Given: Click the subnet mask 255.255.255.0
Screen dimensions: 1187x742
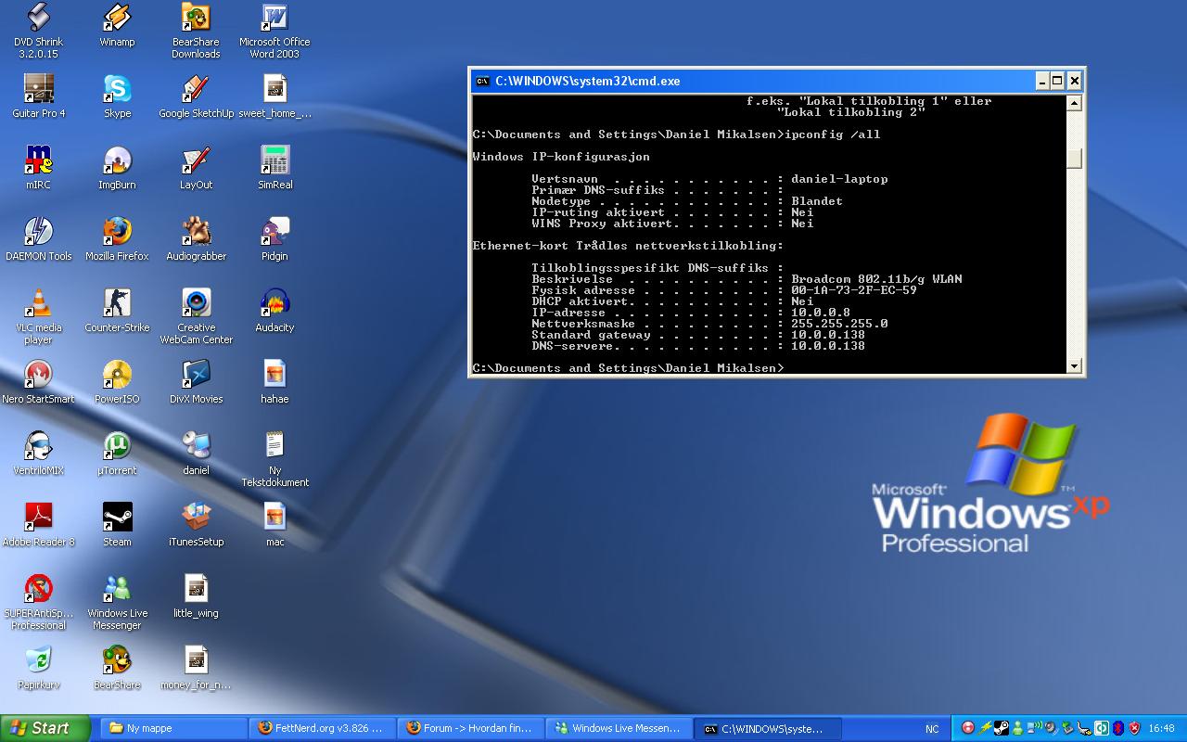Looking at the screenshot, I should pos(839,324).
